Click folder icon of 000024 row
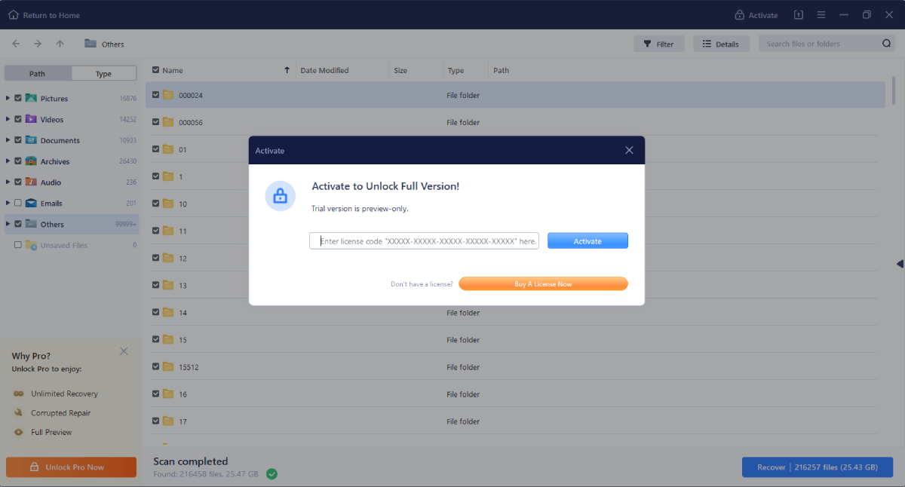The image size is (905, 487). [168, 95]
